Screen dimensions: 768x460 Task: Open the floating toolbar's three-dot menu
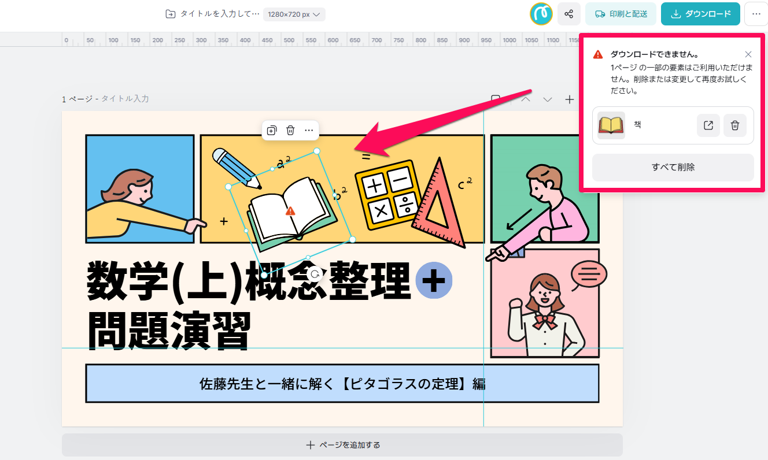(309, 131)
